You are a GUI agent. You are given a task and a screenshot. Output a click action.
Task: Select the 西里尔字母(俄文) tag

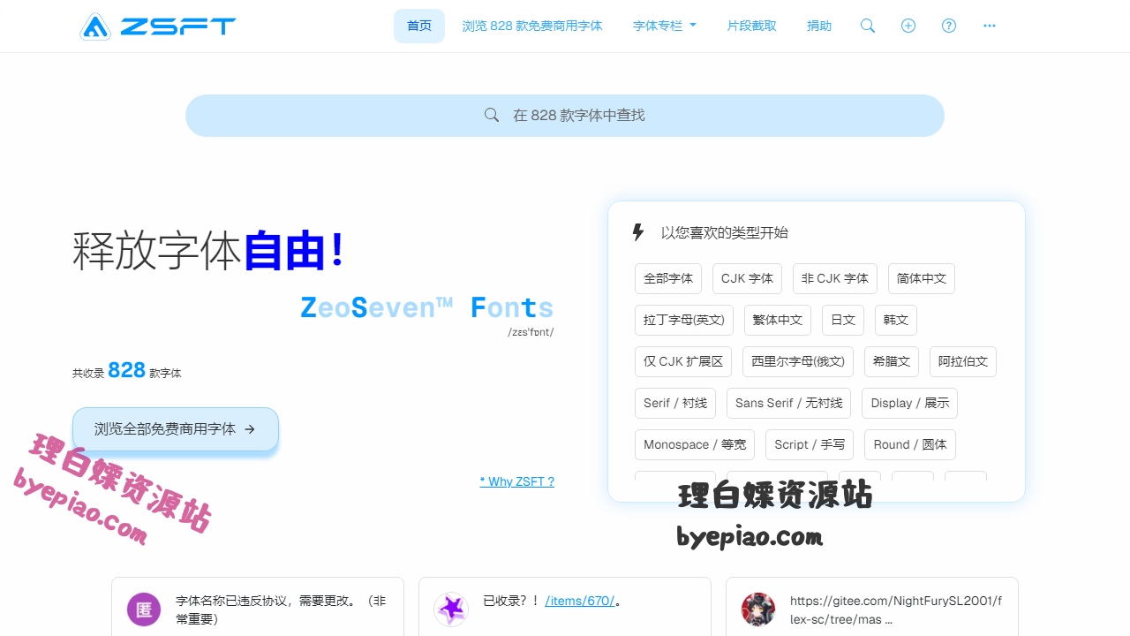click(x=798, y=361)
